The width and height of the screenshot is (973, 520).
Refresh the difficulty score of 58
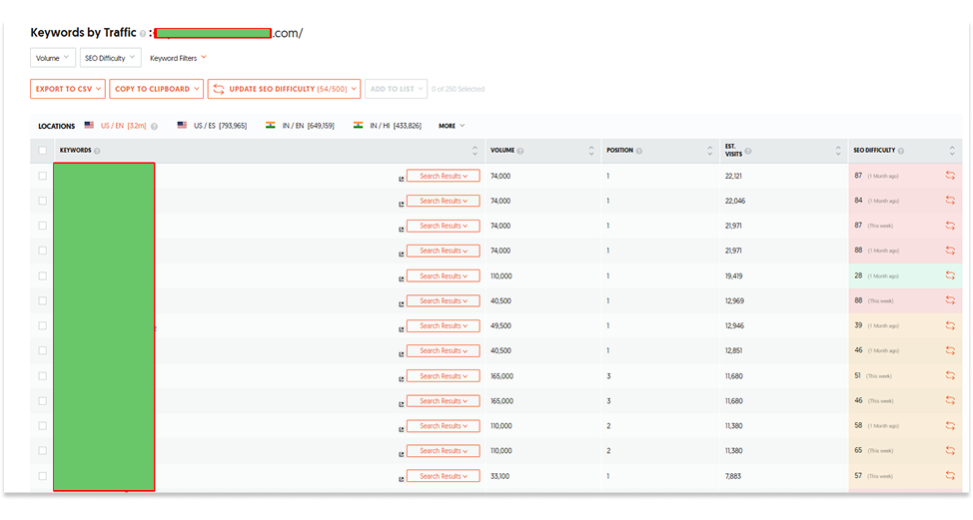point(950,425)
